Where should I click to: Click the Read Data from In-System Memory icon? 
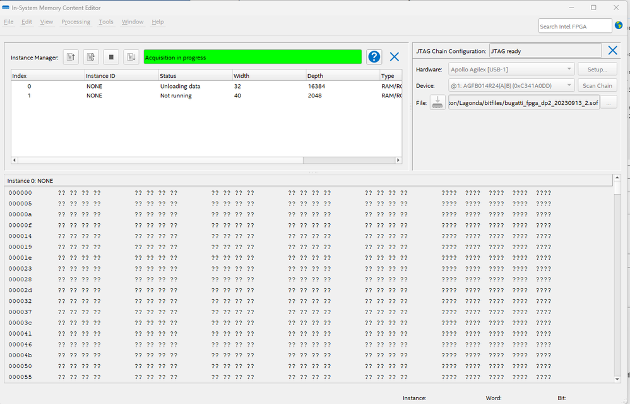point(71,57)
